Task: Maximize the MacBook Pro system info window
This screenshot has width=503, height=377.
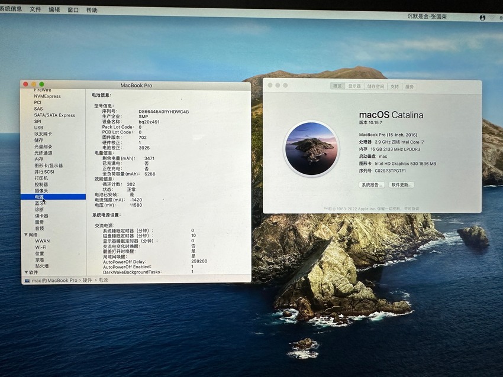Action: pos(41,84)
